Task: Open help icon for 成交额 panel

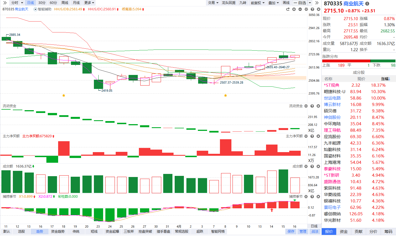Action: coord(312,166)
